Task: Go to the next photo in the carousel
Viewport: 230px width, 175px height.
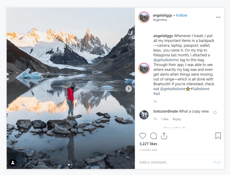Action: pos(129,89)
